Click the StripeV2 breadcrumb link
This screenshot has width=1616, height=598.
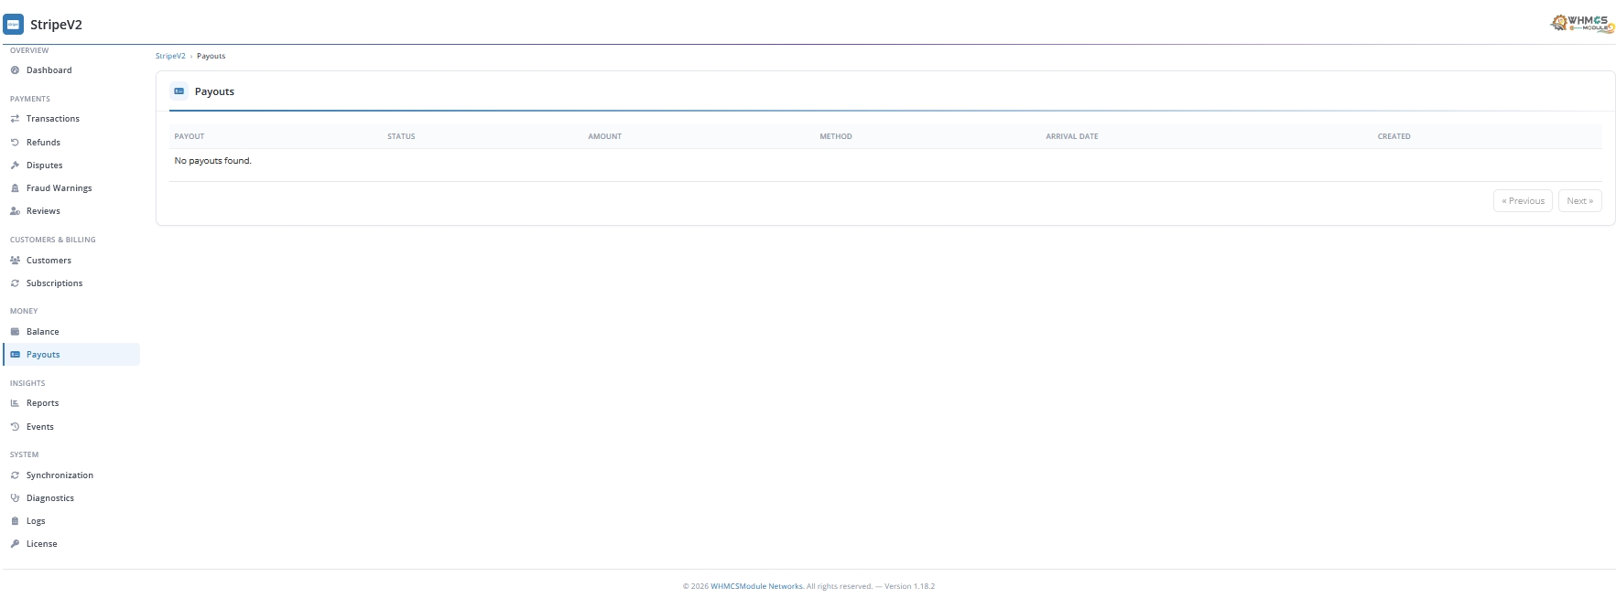(x=170, y=56)
